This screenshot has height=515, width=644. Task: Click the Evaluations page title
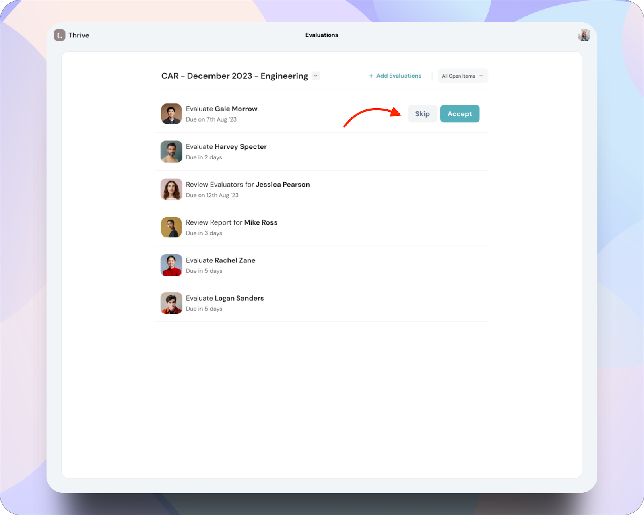322,35
